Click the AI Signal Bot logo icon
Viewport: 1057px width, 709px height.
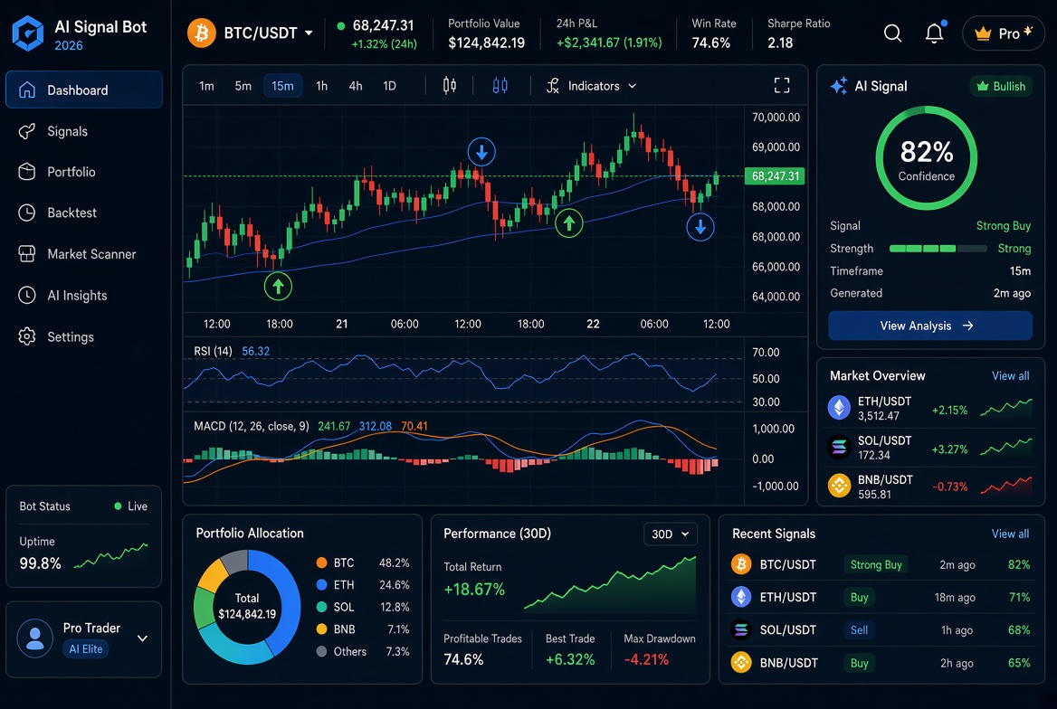tap(28, 33)
